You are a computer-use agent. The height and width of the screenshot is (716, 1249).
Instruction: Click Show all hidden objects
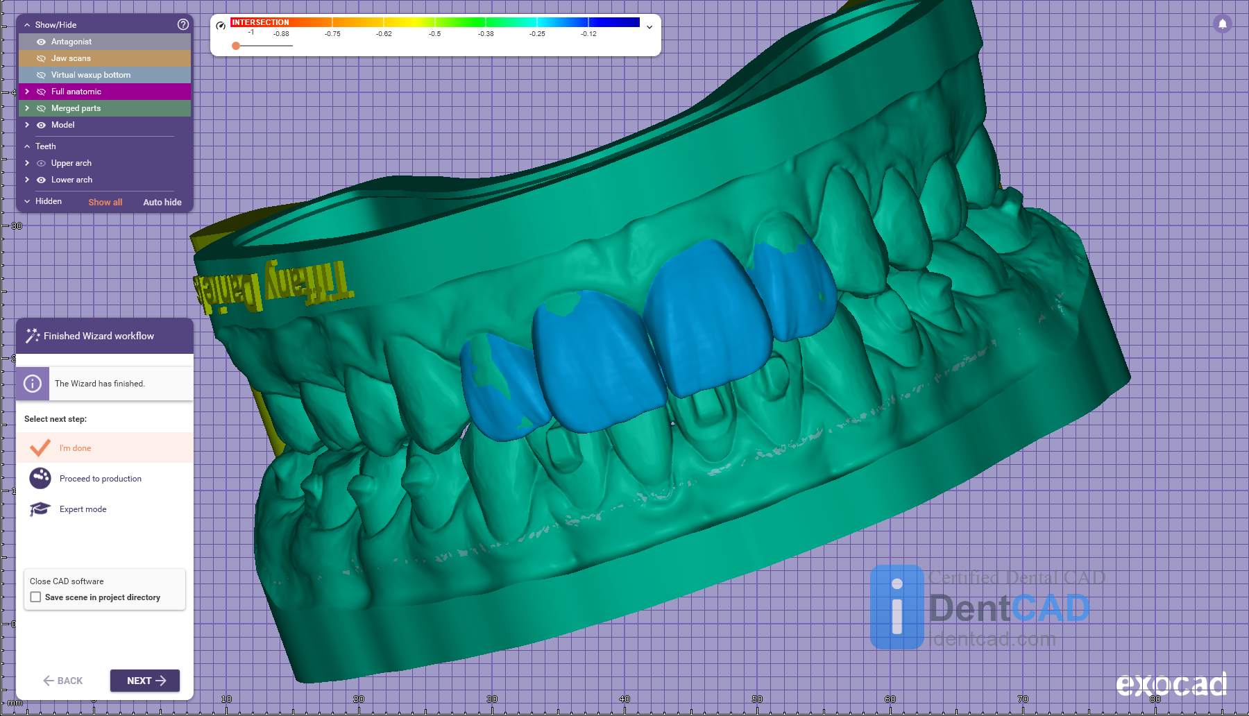[x=105, y=202]
